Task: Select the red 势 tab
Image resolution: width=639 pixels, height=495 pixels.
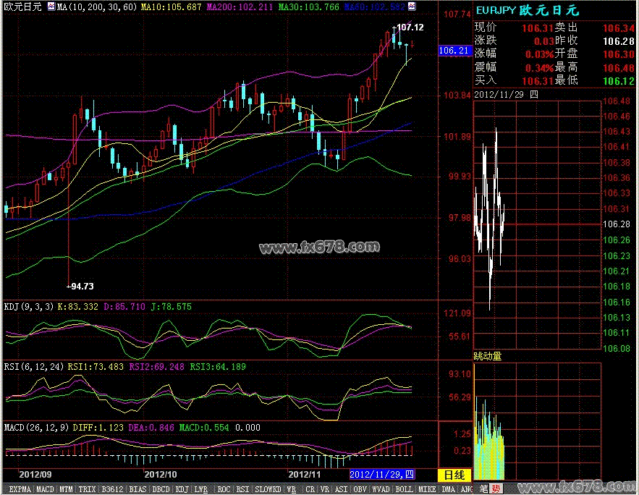Action: coord(496,488)
